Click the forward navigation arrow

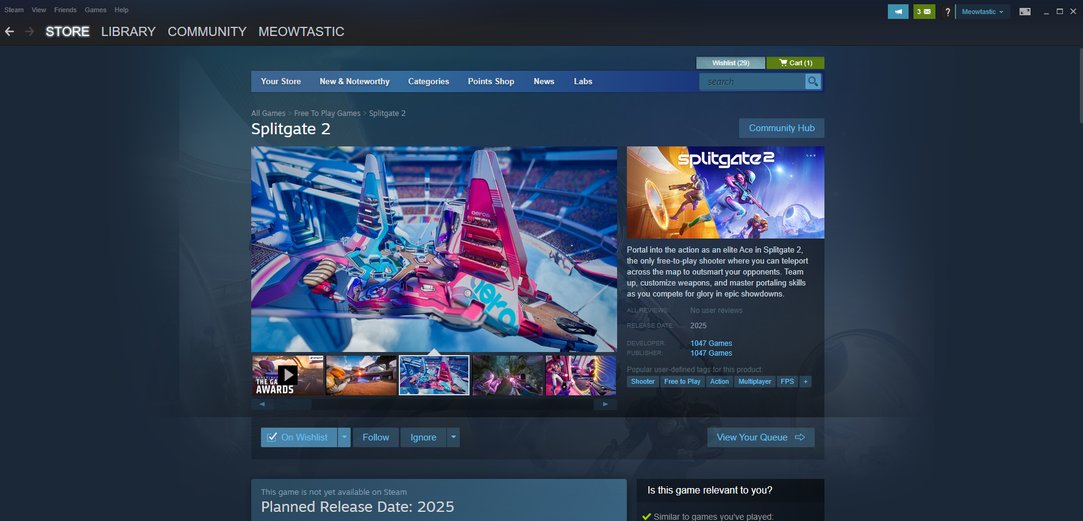(29, 32)
